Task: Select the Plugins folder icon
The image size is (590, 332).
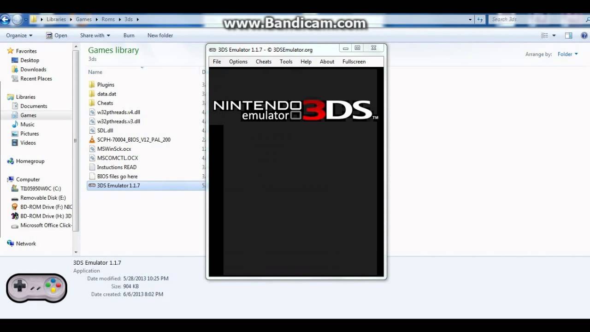Action: (x=92, y=85)
